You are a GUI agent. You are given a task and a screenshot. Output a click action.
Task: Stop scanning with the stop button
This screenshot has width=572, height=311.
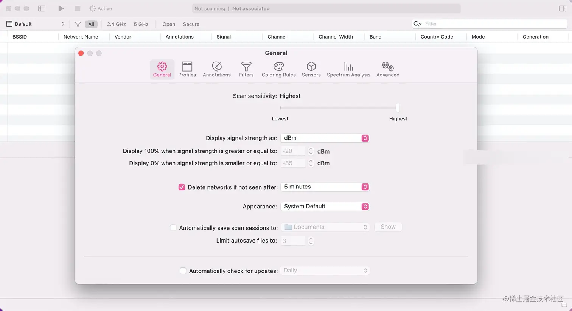point(77,8)
